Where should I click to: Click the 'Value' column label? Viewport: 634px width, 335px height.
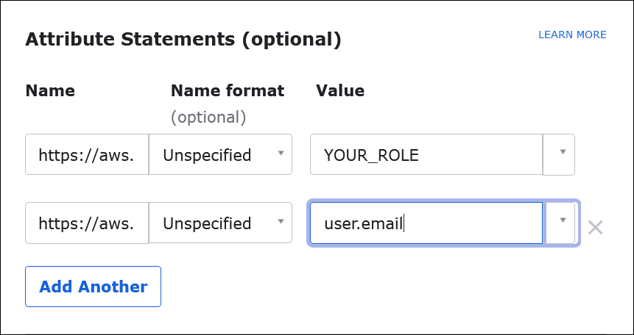point(340,90)
